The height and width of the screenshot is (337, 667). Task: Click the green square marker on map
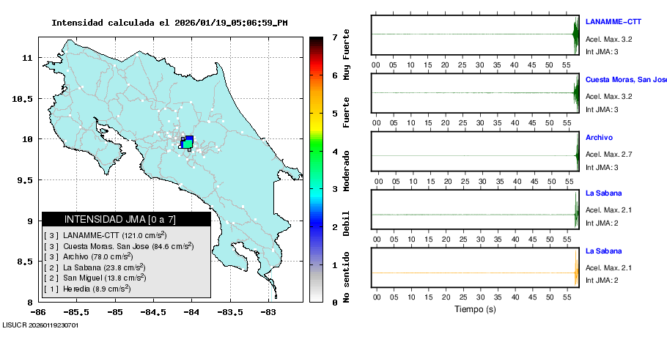(187, 144)
